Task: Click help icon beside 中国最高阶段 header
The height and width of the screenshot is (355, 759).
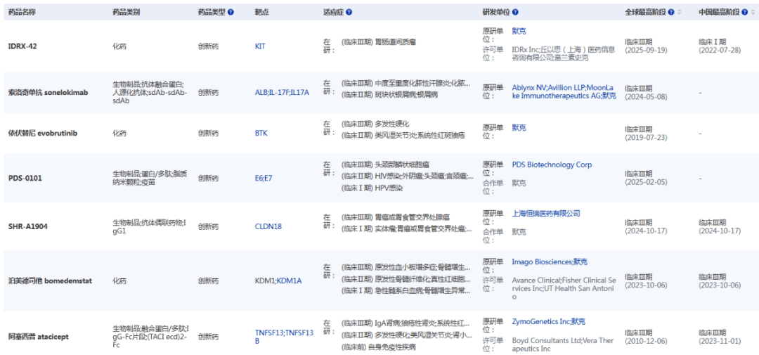Action: click(744, 13)
